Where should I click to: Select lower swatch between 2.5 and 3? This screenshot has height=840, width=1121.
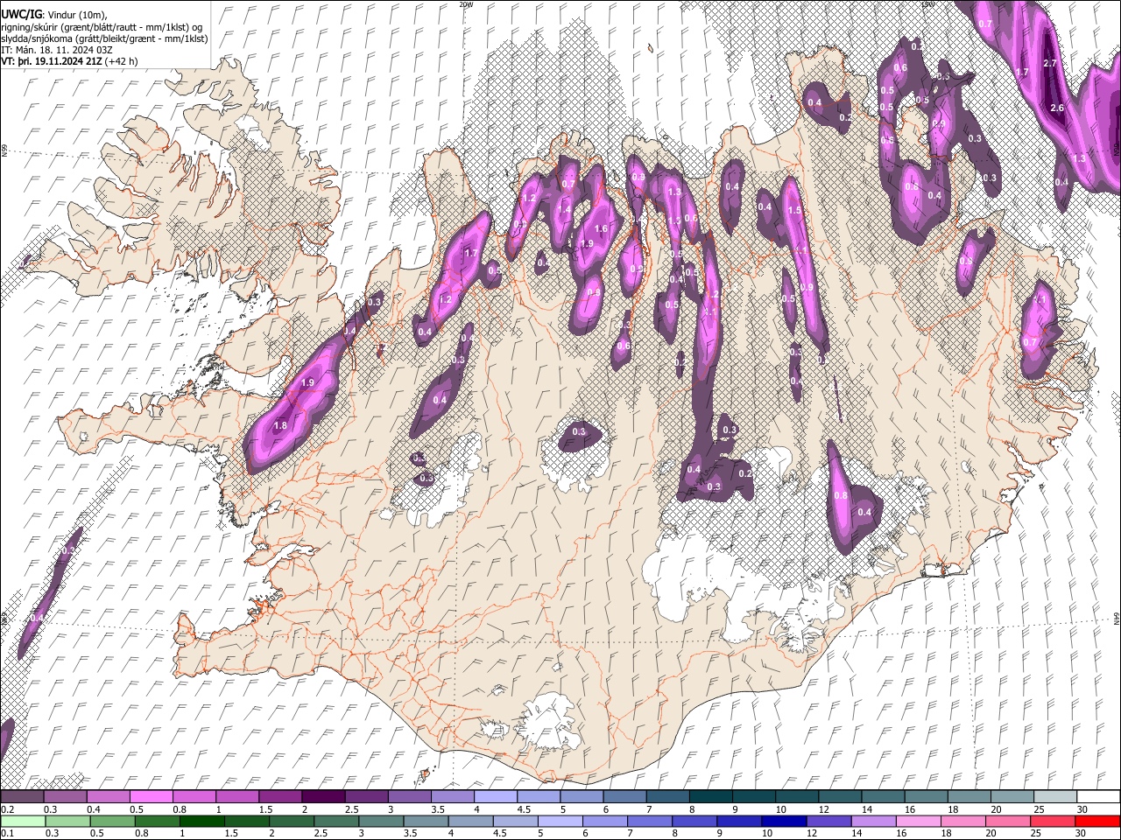click(x=336, y=822)
